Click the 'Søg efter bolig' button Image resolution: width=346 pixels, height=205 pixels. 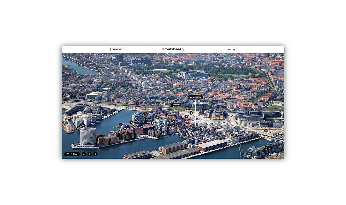click(x=117, y=50)
